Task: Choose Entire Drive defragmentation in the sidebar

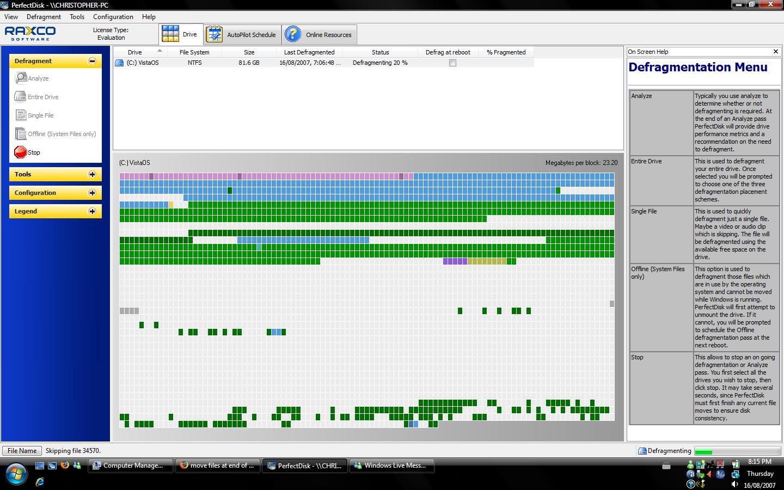Action: point(36,97)
